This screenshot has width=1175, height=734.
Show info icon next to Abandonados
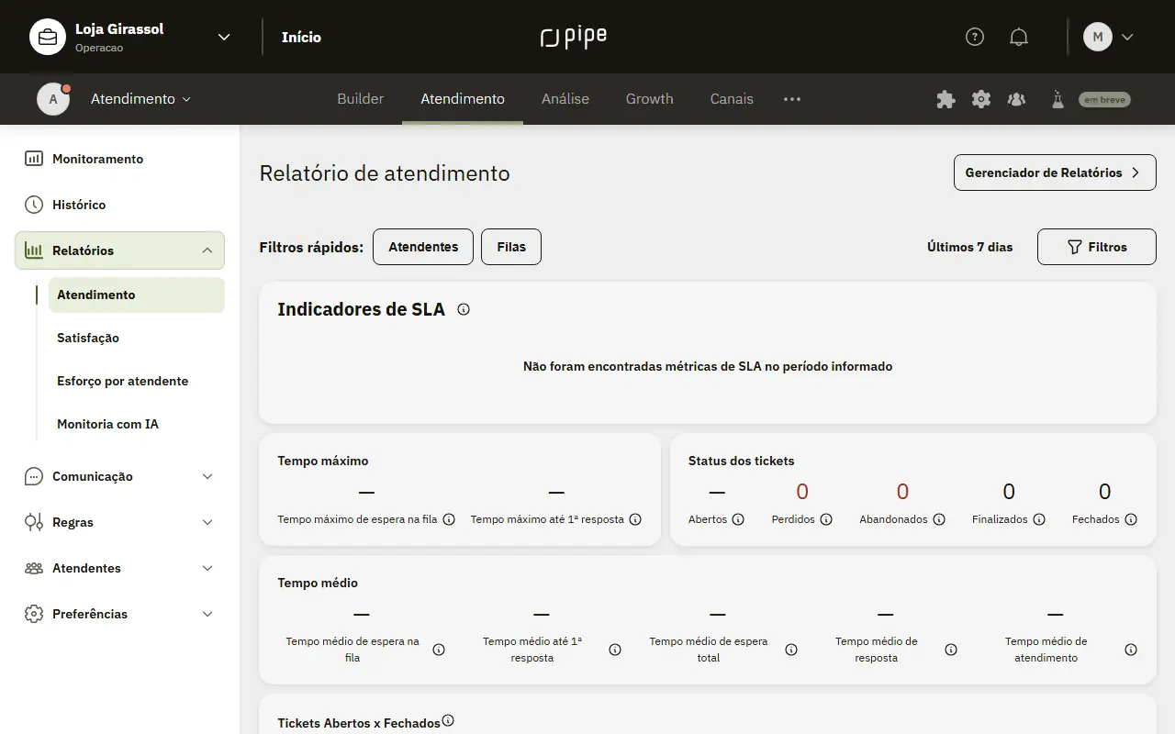pyautogui.click(x=939, y=519)
